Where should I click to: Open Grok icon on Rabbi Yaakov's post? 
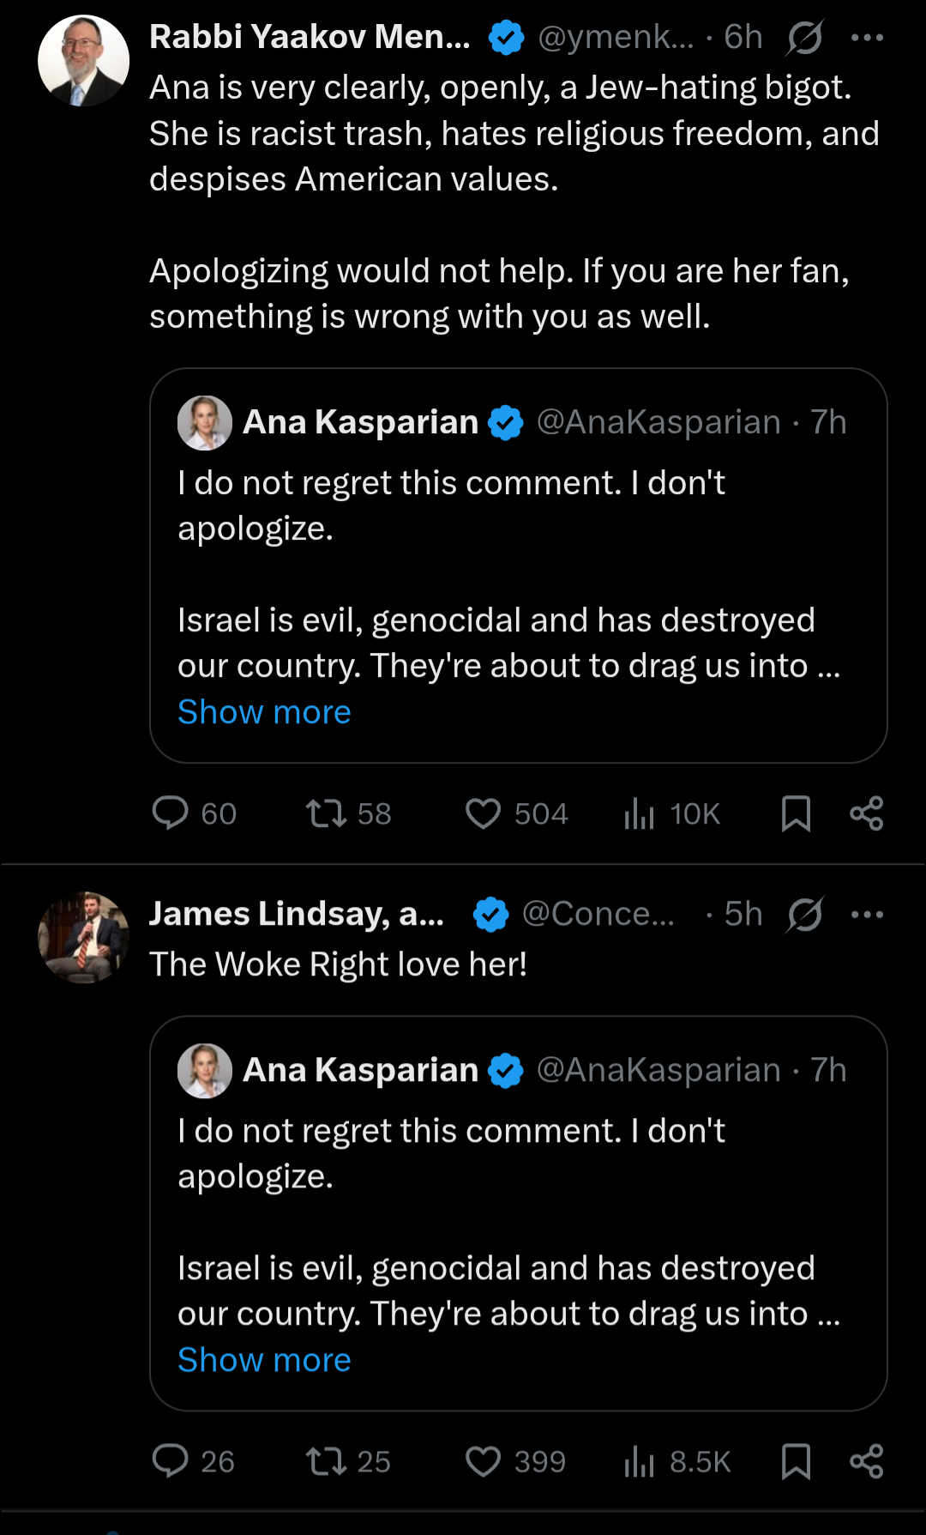[x=804, y=38]
